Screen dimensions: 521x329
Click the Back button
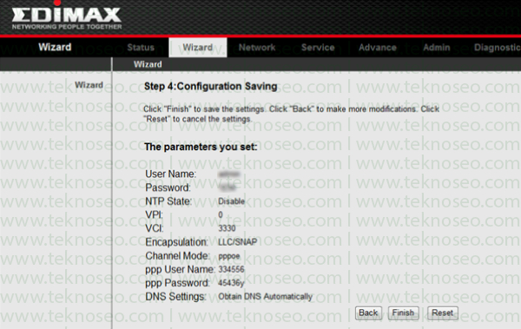click(x=368, y=313)
